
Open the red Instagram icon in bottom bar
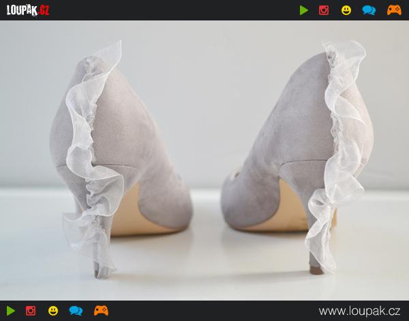point(31,311)
